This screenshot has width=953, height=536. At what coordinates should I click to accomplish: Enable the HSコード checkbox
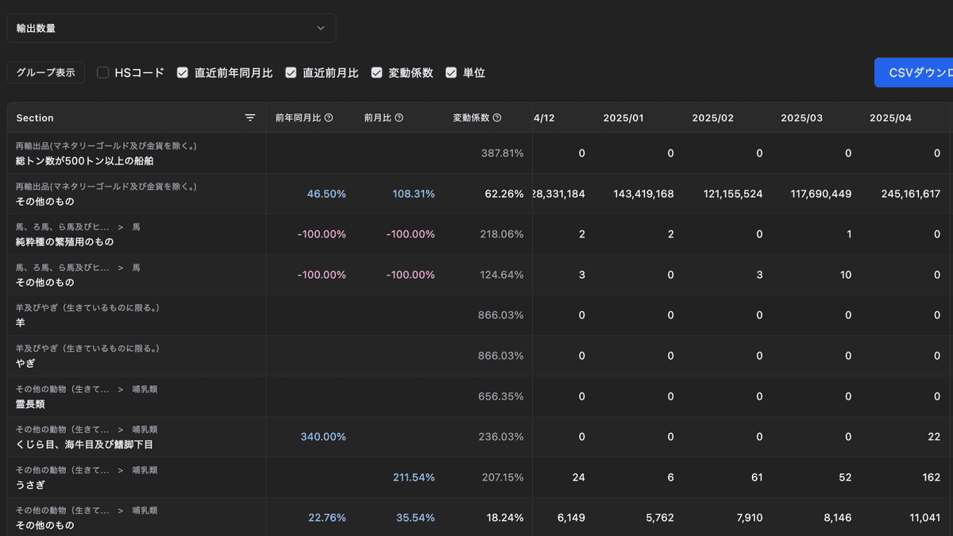pos(103,72)
